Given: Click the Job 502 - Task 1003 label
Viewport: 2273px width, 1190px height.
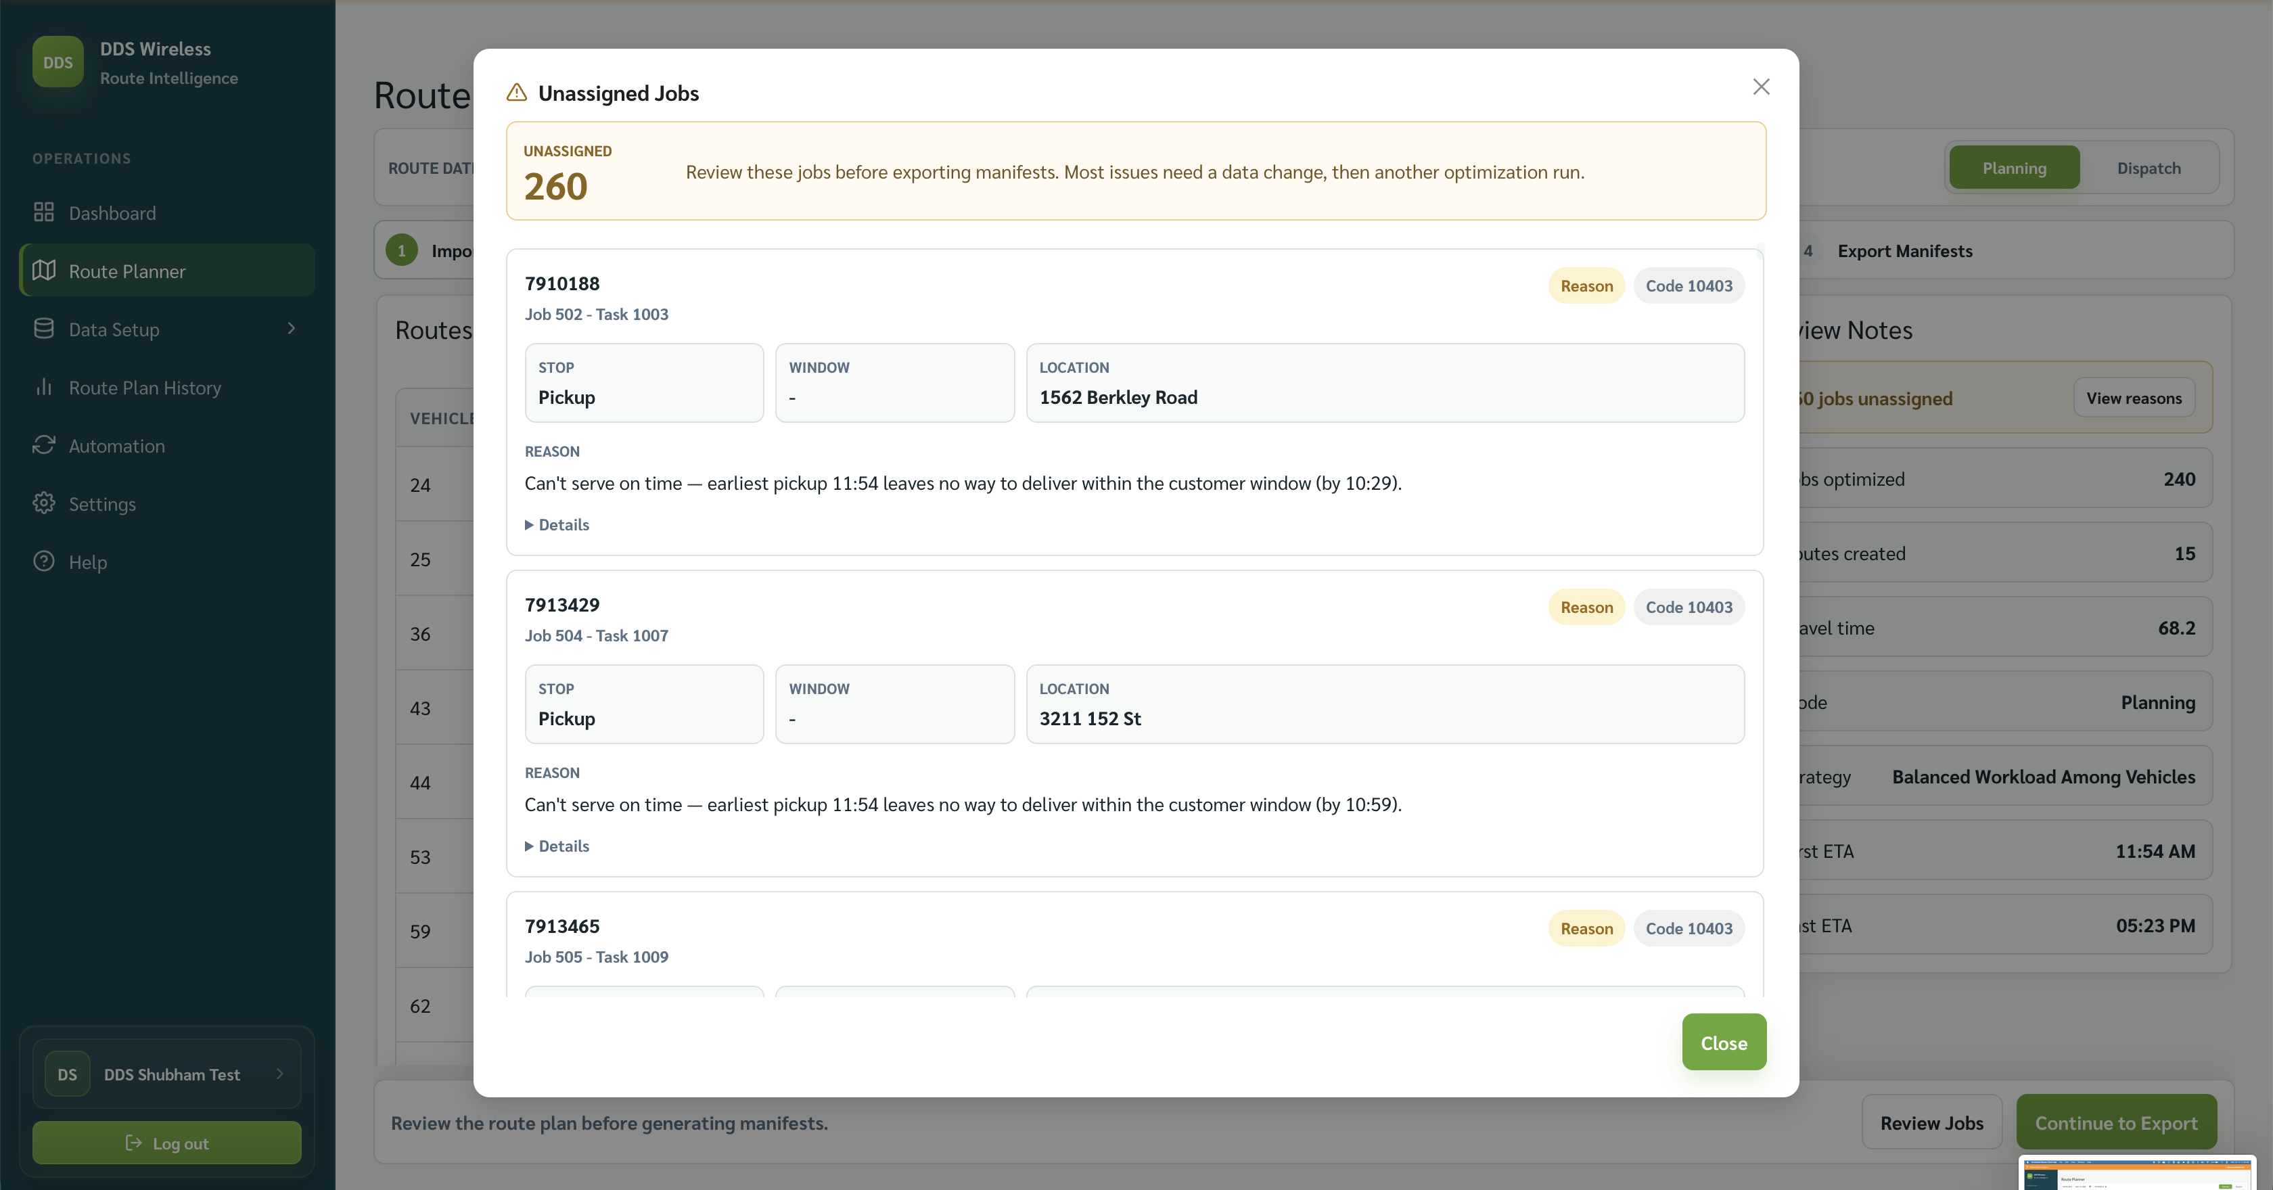Looking at the screenshot, I should tap(597, 314).
